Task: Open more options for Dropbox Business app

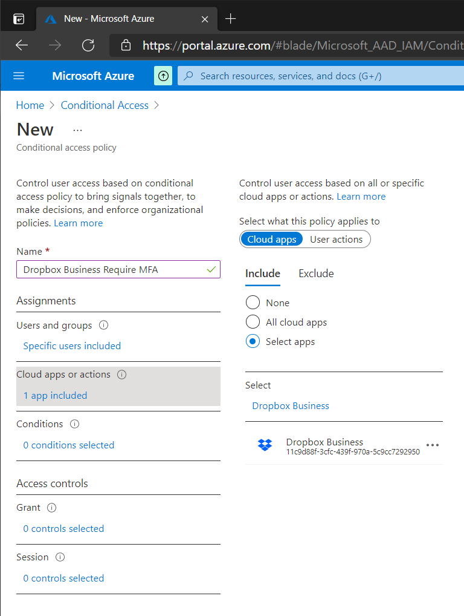Action: [x=432, y=445]
